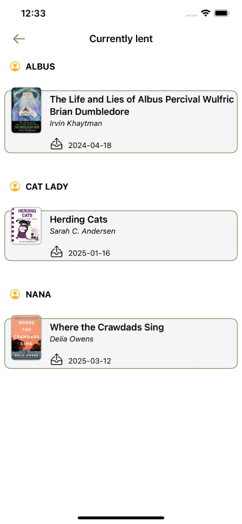Viewport: 242px width, 524px height.
Task: Open Where the Crawdads Sing cover thumbnail
Action: point(26,338)
